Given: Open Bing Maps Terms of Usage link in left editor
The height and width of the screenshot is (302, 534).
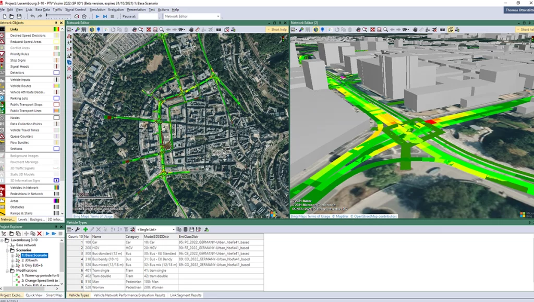Looking at the screenshot, I should (93, 216).
